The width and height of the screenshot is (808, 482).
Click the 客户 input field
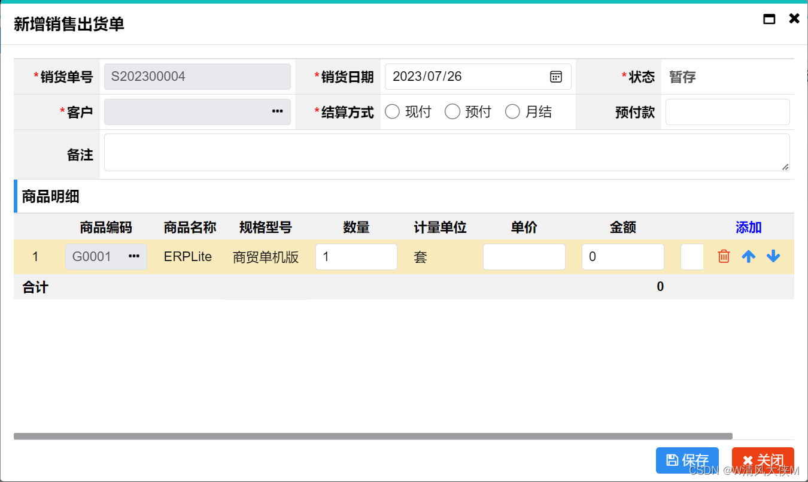click(198, 112)
